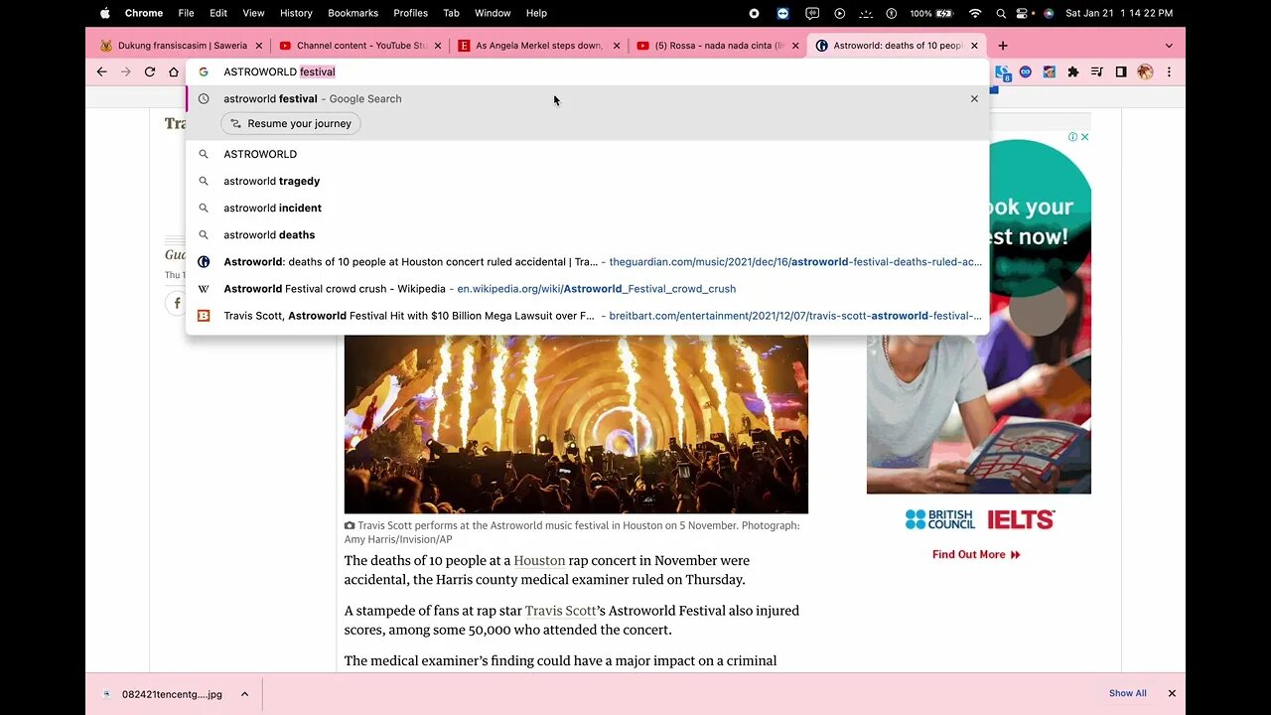Image resolution: width=1271 pixels, height=715 pixels.
Task: Open the Bookmarks menu
Action: (x=353, y=13)
